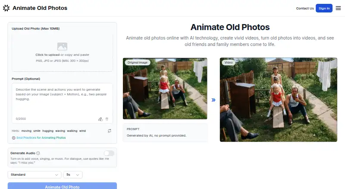This screenshot has width=345, height=189.
Task: Click the Generate Audio info icon
Action: coord(38,153)
